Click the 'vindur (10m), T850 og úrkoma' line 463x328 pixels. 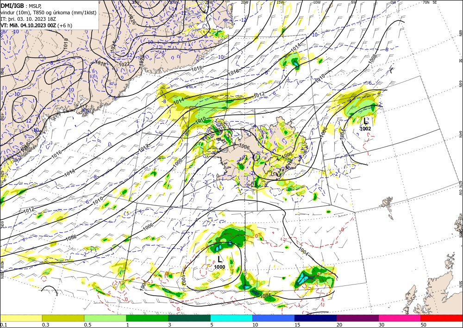click(x=49, y=12)
